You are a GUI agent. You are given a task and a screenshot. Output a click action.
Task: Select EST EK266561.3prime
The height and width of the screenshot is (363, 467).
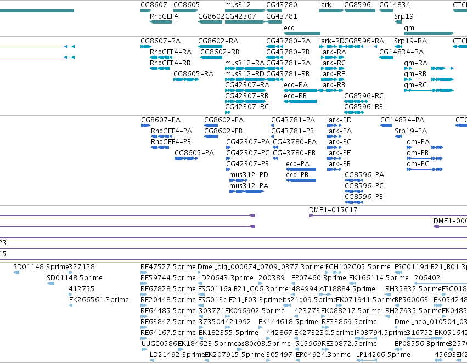[x=99, y=300]
